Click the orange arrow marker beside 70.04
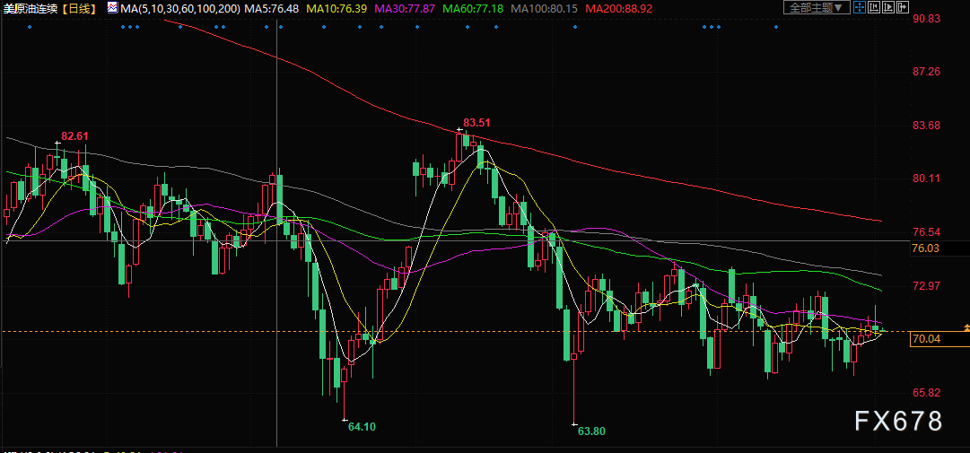Screen dimensions: 970x453 point(966,327)
